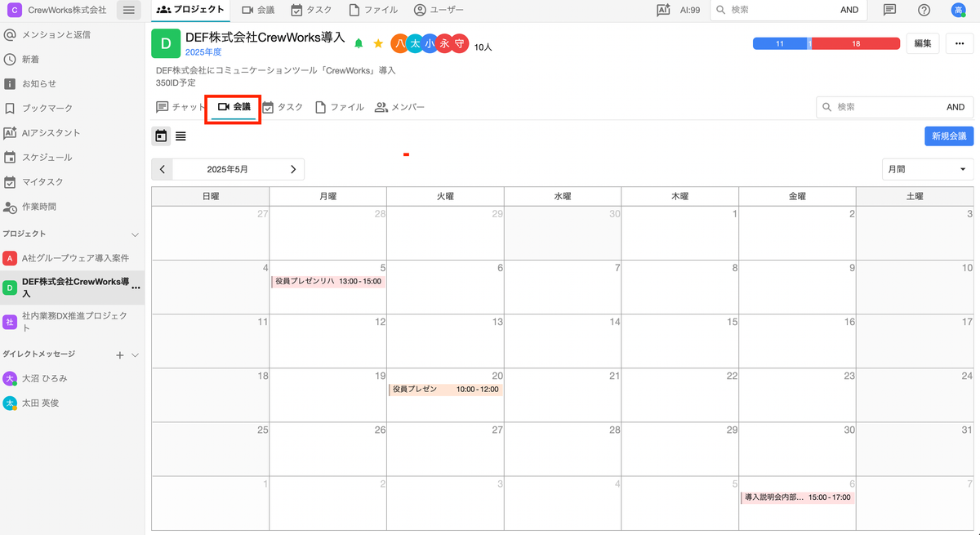Open the 月間 view dropdown
This screenshot has width=980, height=535.
point(927,169)
